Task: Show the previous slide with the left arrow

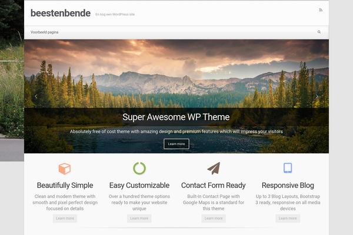Action: (x=36, y=96)
